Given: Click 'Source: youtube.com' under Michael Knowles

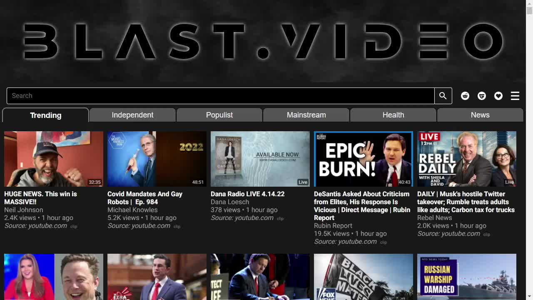Looking at the screenshot, I should pos(139,226).
